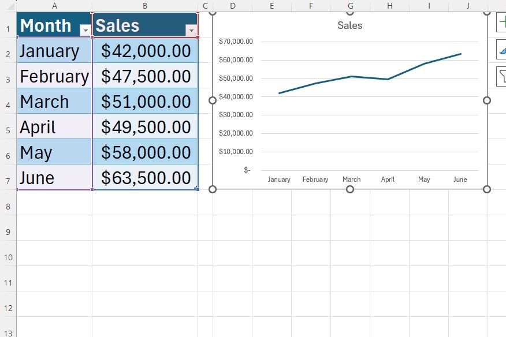Select the March cell in column A
The width and height of the screenshot is (506, 337).
[x=54, y=101]
